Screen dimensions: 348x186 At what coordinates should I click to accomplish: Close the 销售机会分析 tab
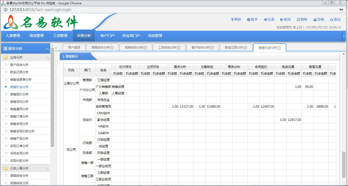pos(279,48)
